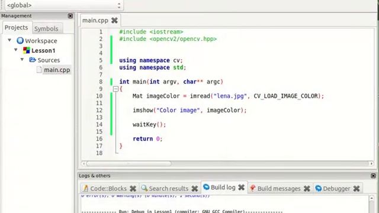Screen dimensions: 379x213
Task: Click the int main function signature
Action: (x=171, y=82)
